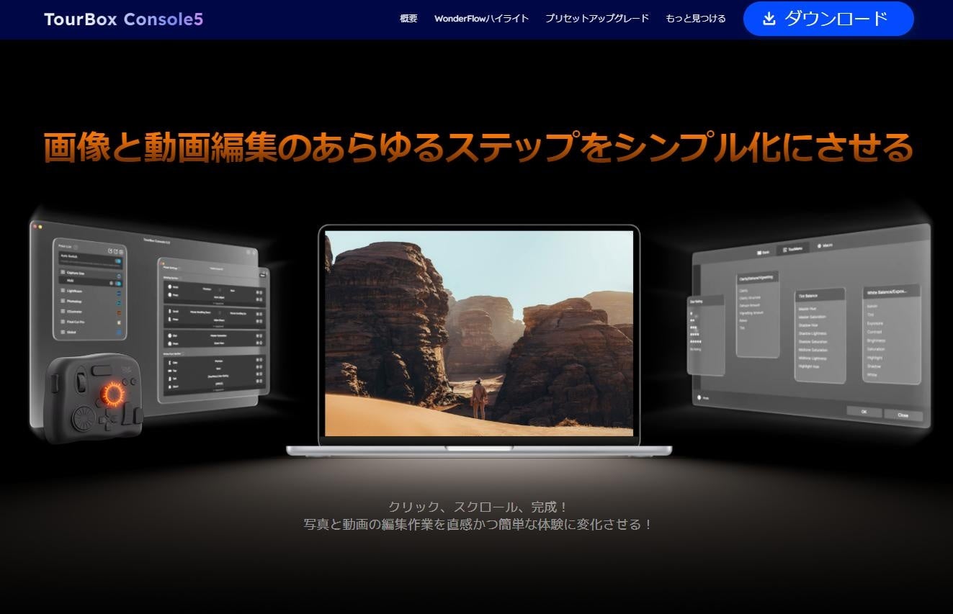The image size is (953, 614).
Task: Click the desert photo on the laptop screen
Action: (479, 333)
